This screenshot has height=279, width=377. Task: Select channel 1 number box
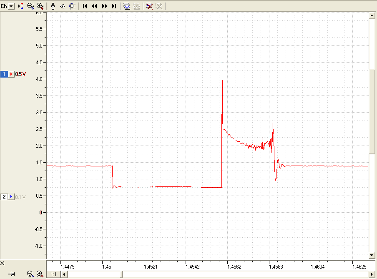tap(4, 74)
